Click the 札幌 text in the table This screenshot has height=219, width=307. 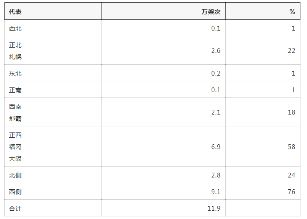pos(15,57)
